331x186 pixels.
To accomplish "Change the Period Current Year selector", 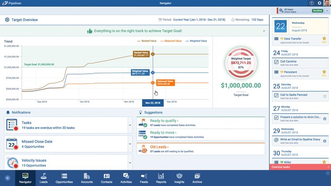I will [x=199, y=20].
